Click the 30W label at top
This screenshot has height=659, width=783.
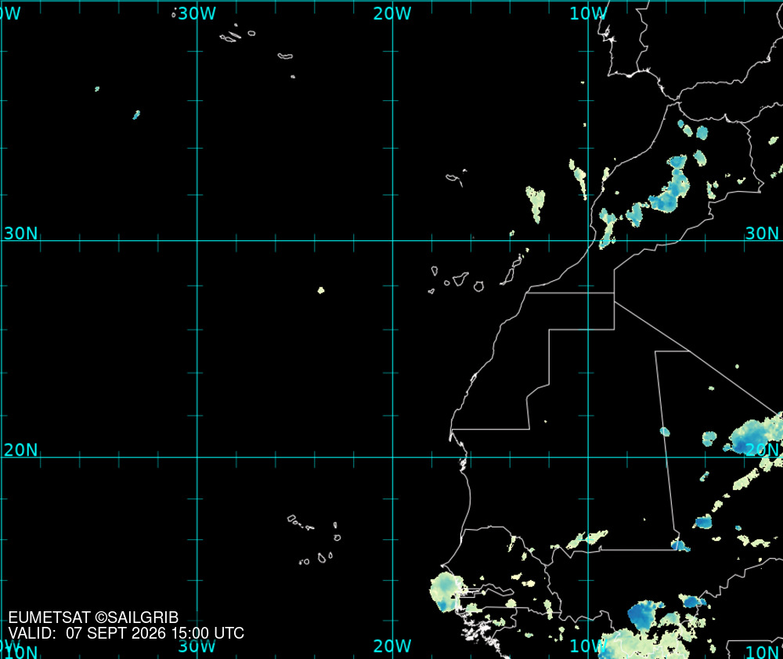pos(197,13)
